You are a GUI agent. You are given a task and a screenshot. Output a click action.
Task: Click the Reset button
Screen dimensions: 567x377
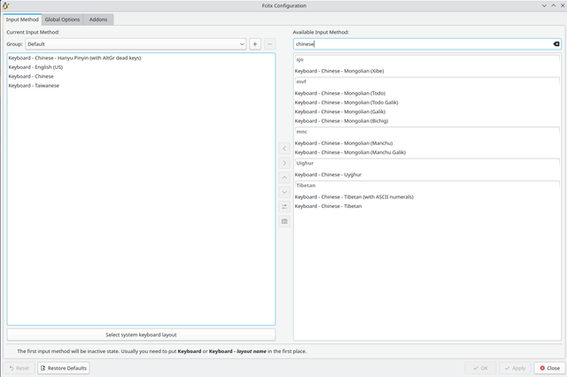(19, 368)
